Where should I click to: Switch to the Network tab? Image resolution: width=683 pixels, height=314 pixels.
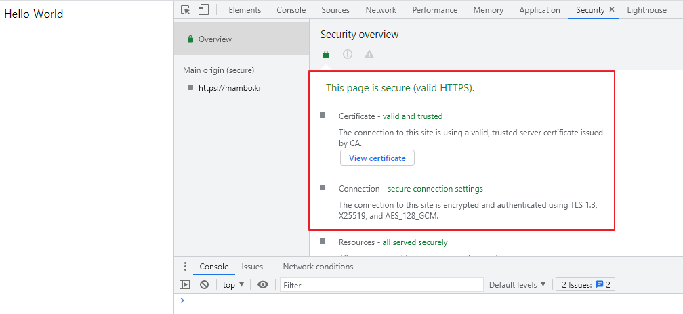click(x=381, y=10)
